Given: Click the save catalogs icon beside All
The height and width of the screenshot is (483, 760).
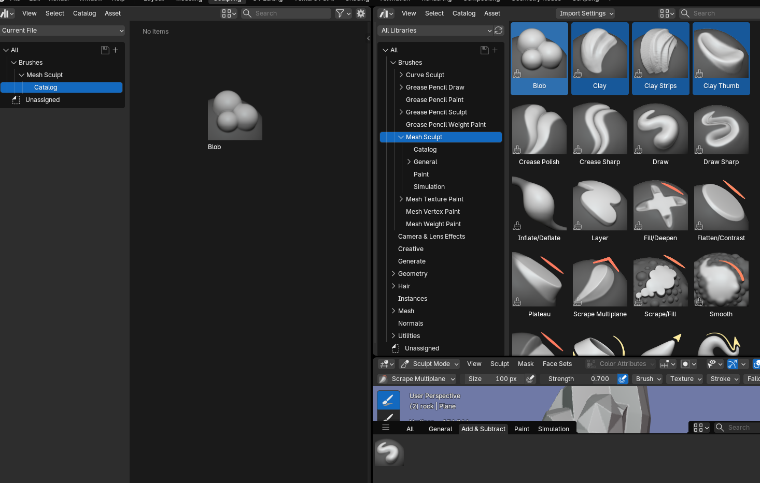Looking at the screenshot, I should coord(105,50).
